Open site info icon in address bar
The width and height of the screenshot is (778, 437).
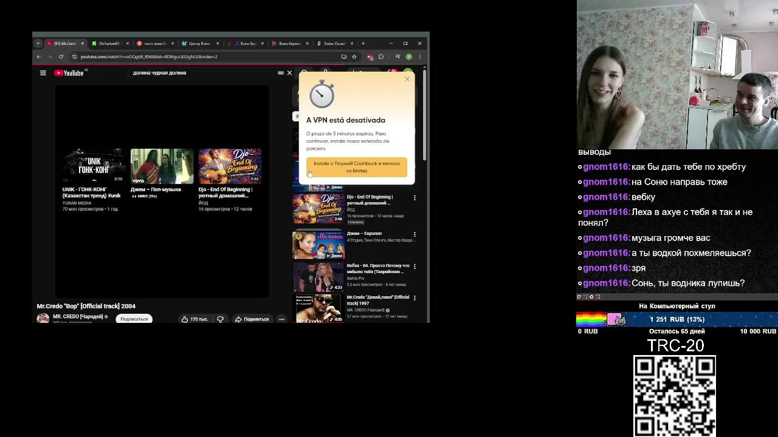pos(74,56)
